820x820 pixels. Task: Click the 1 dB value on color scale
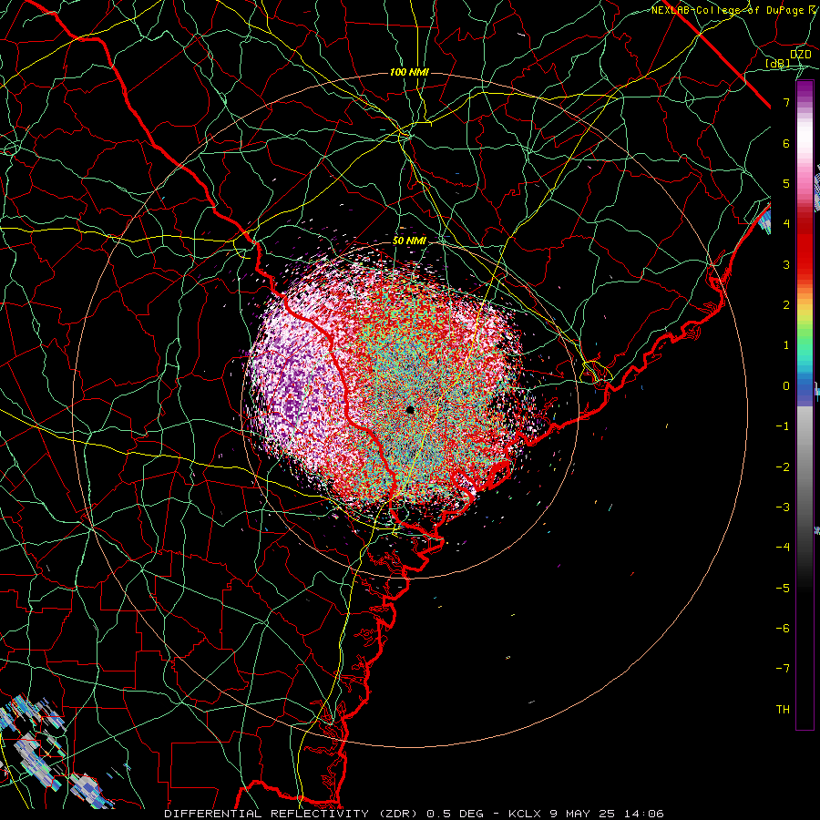tap(786, 345)
